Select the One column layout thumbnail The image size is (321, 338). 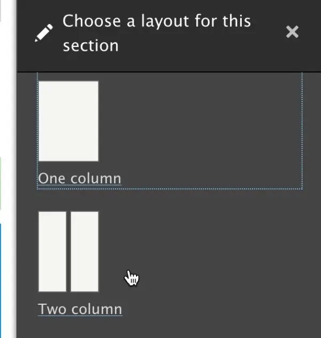click(x=68, y=121)
